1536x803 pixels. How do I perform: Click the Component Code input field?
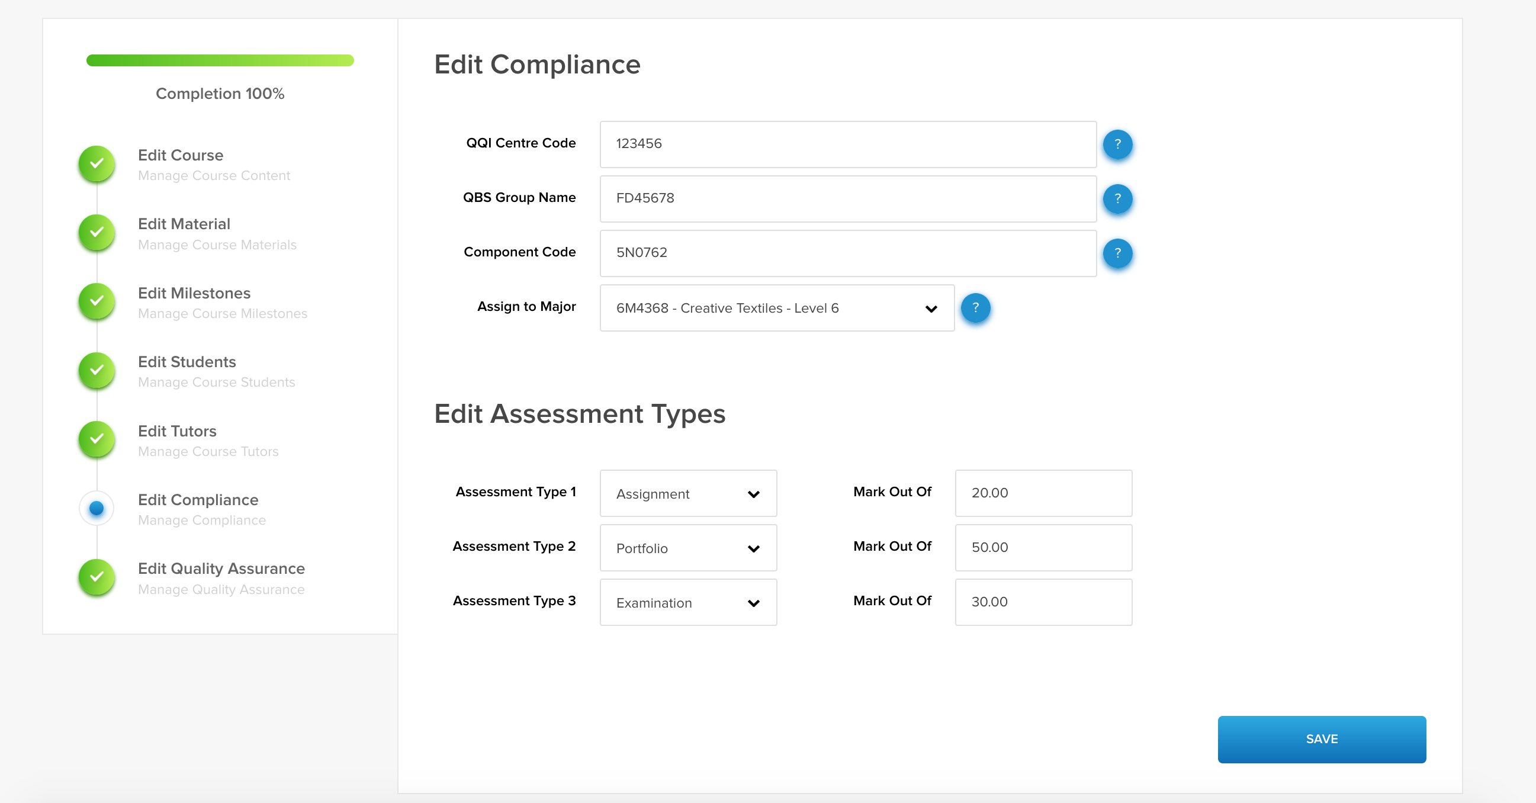pyautogui.click(x=847, y=253)
